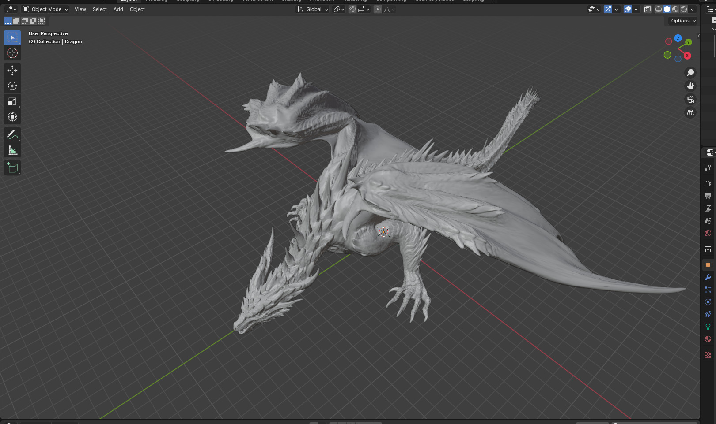The height and width of the screenshot is (424, 716).
Task: Open the Object Data mesh tab
Action: click(708, 327)
